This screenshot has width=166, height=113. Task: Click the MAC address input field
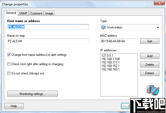click(x=119, y=41)
